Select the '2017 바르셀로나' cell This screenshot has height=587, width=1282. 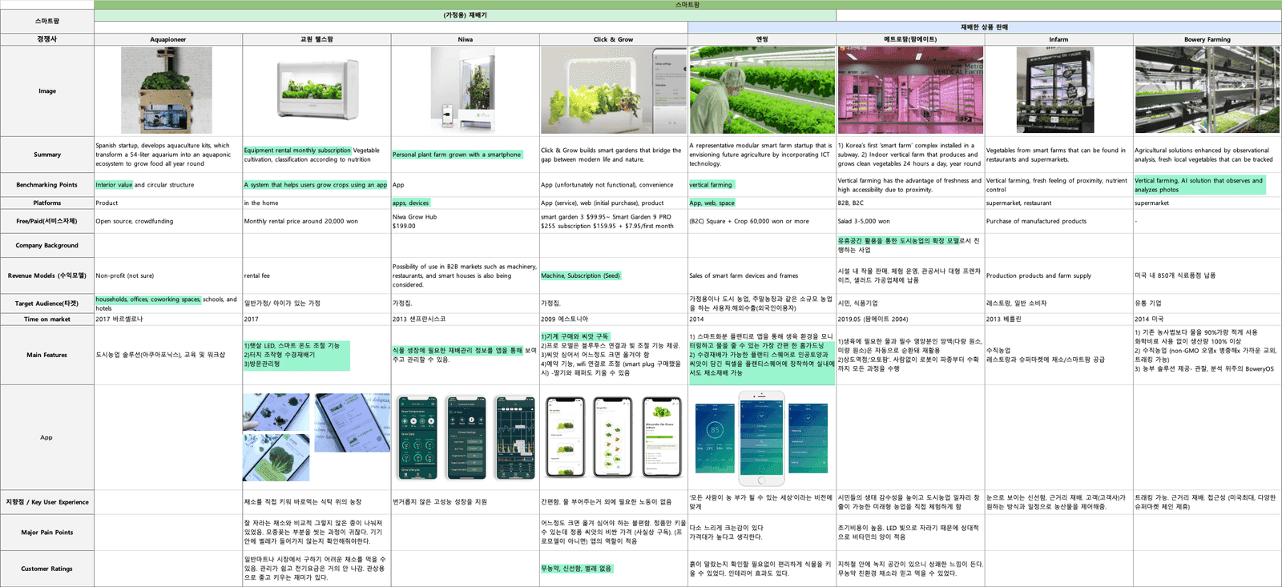pos(168,320)
